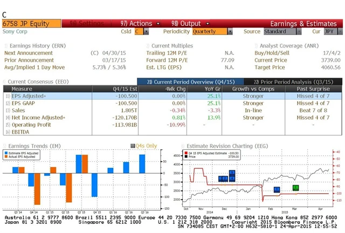345x233 pixels.
Task: Click the green marker on the revision chart
Action: (x=295, y=188)
